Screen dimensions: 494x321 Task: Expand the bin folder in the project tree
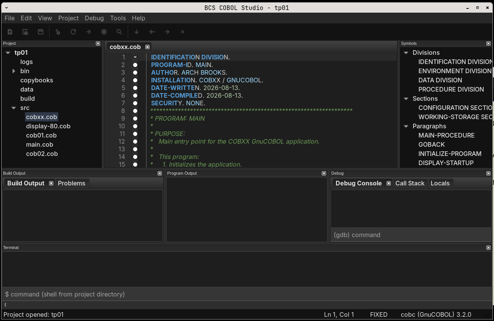[14, 71]
